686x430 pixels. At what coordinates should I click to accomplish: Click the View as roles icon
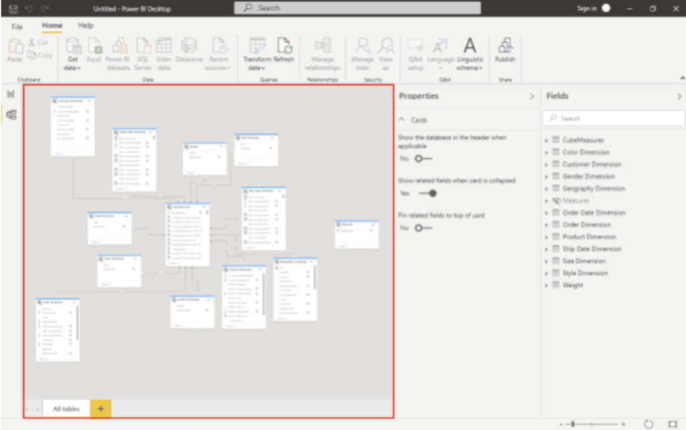pos(386,45)
